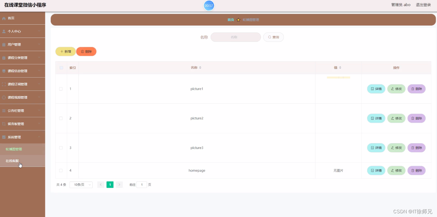Click the icon beside 课程信息管理
The image size is (437, 217).
[x=4, y=71]
